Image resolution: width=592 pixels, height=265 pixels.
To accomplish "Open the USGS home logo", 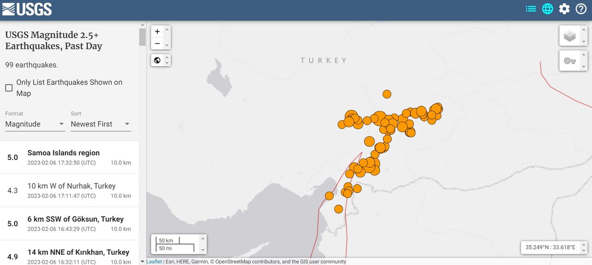I will (27, 9).
